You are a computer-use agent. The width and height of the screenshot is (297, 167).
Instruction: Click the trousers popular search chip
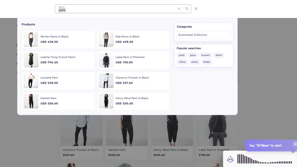click(206, 55)
